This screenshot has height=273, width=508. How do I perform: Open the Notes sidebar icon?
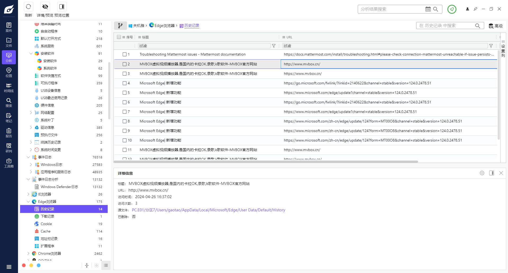click(9, 118)
